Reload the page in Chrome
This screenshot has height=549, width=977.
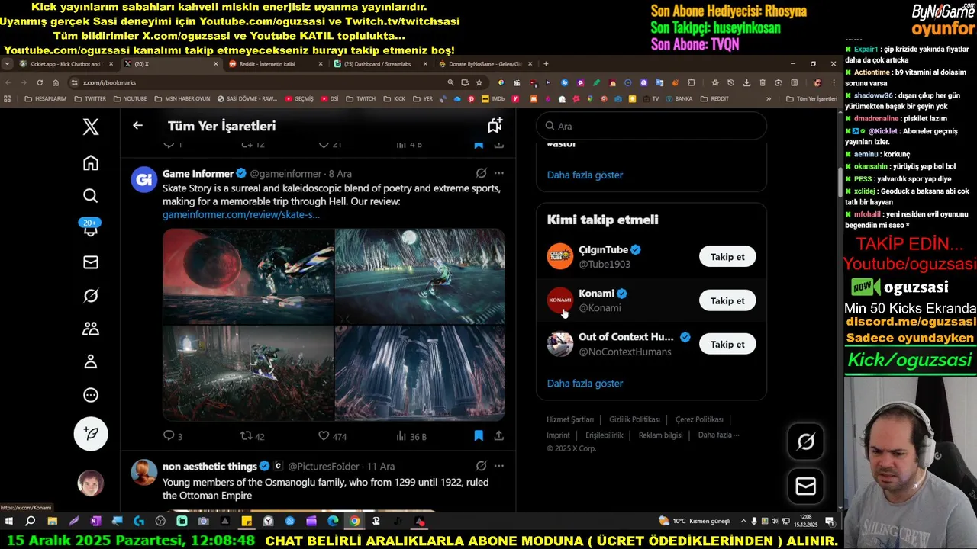(39, 82)
